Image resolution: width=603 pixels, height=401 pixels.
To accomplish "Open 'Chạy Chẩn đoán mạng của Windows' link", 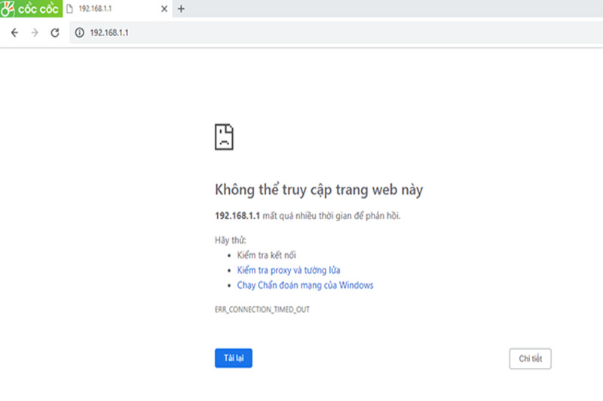I will pyautogui.click(x=305, y=285).
